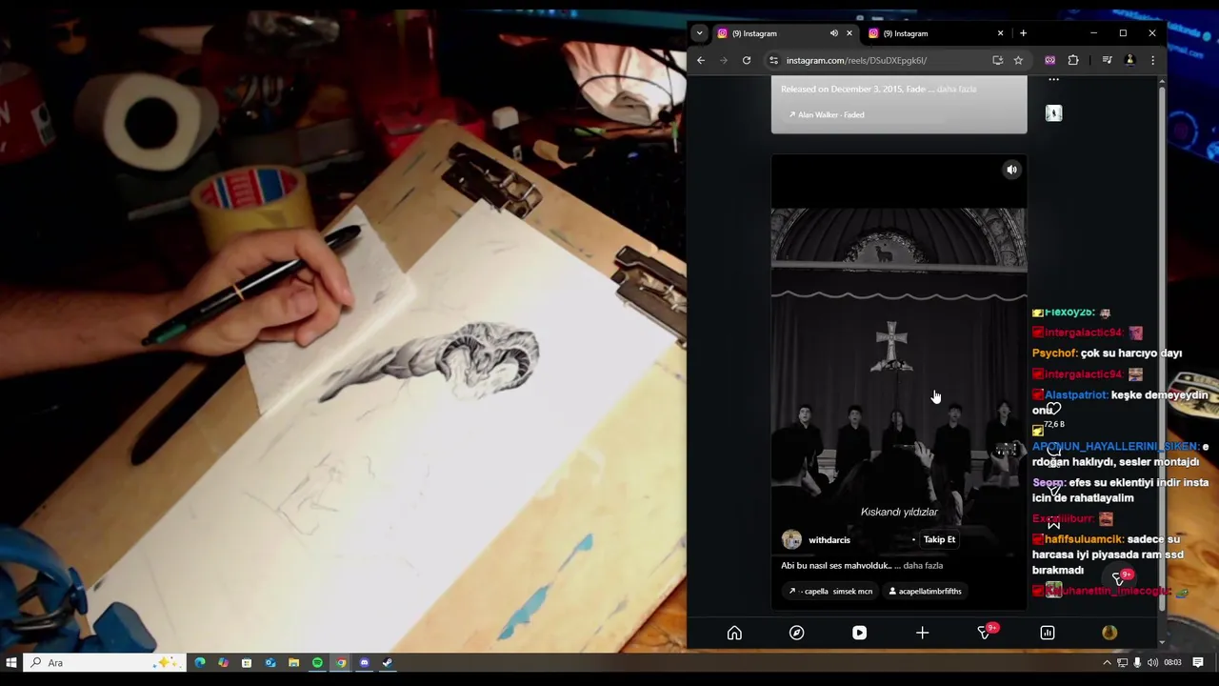Open Microsoft Edge from taskbar
Viewport: 1219px width, 686px height.
(200, 662)
